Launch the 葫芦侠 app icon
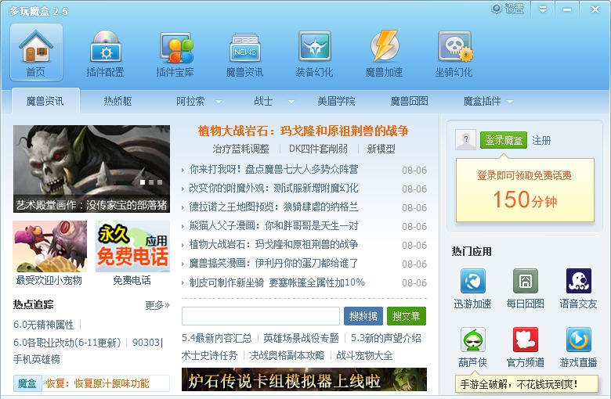 pos(472,340)
